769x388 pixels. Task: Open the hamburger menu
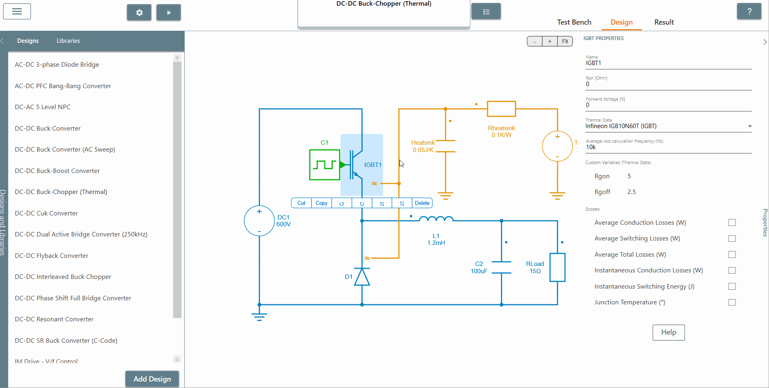17,11
